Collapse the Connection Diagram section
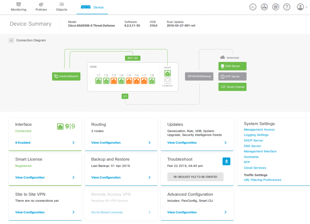This screenshot has width=310, height=224. (x=11, y=40)
